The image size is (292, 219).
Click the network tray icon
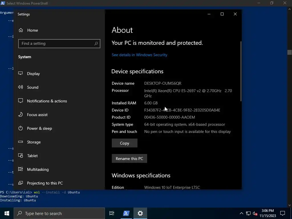(248, 213)
